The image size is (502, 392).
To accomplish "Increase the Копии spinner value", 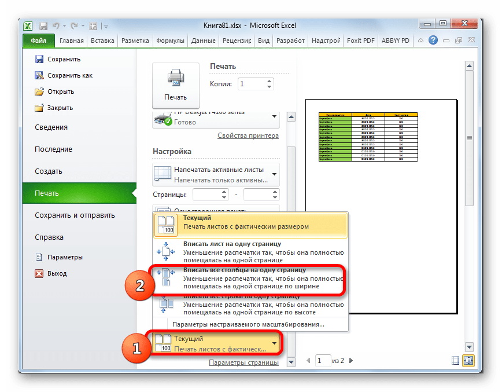I will (x=270, y=81).
